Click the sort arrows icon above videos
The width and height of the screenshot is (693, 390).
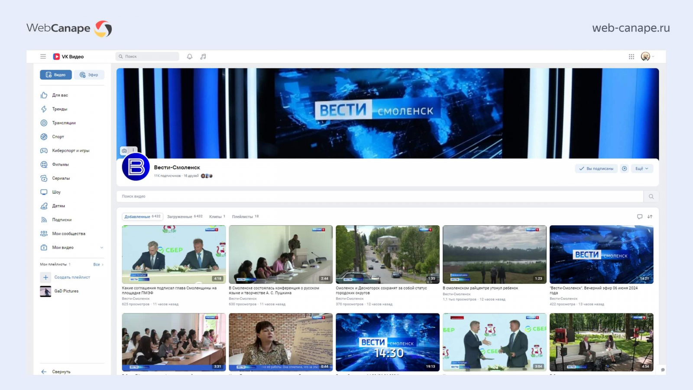(650, 217)
